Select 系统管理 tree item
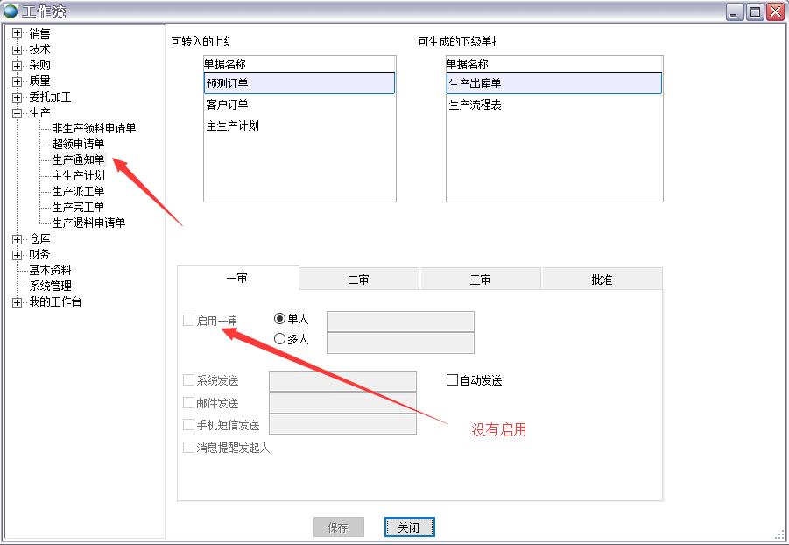Viewport: 789px width, 545px height. point(50,286)
